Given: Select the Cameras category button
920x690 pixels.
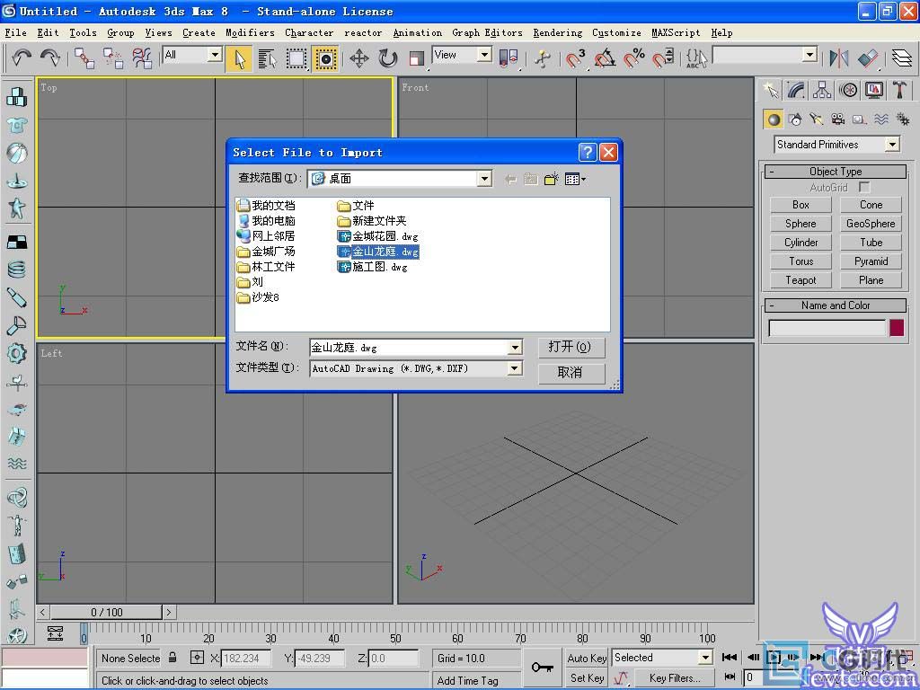Looking at the screenshot, I should (838, 119).
